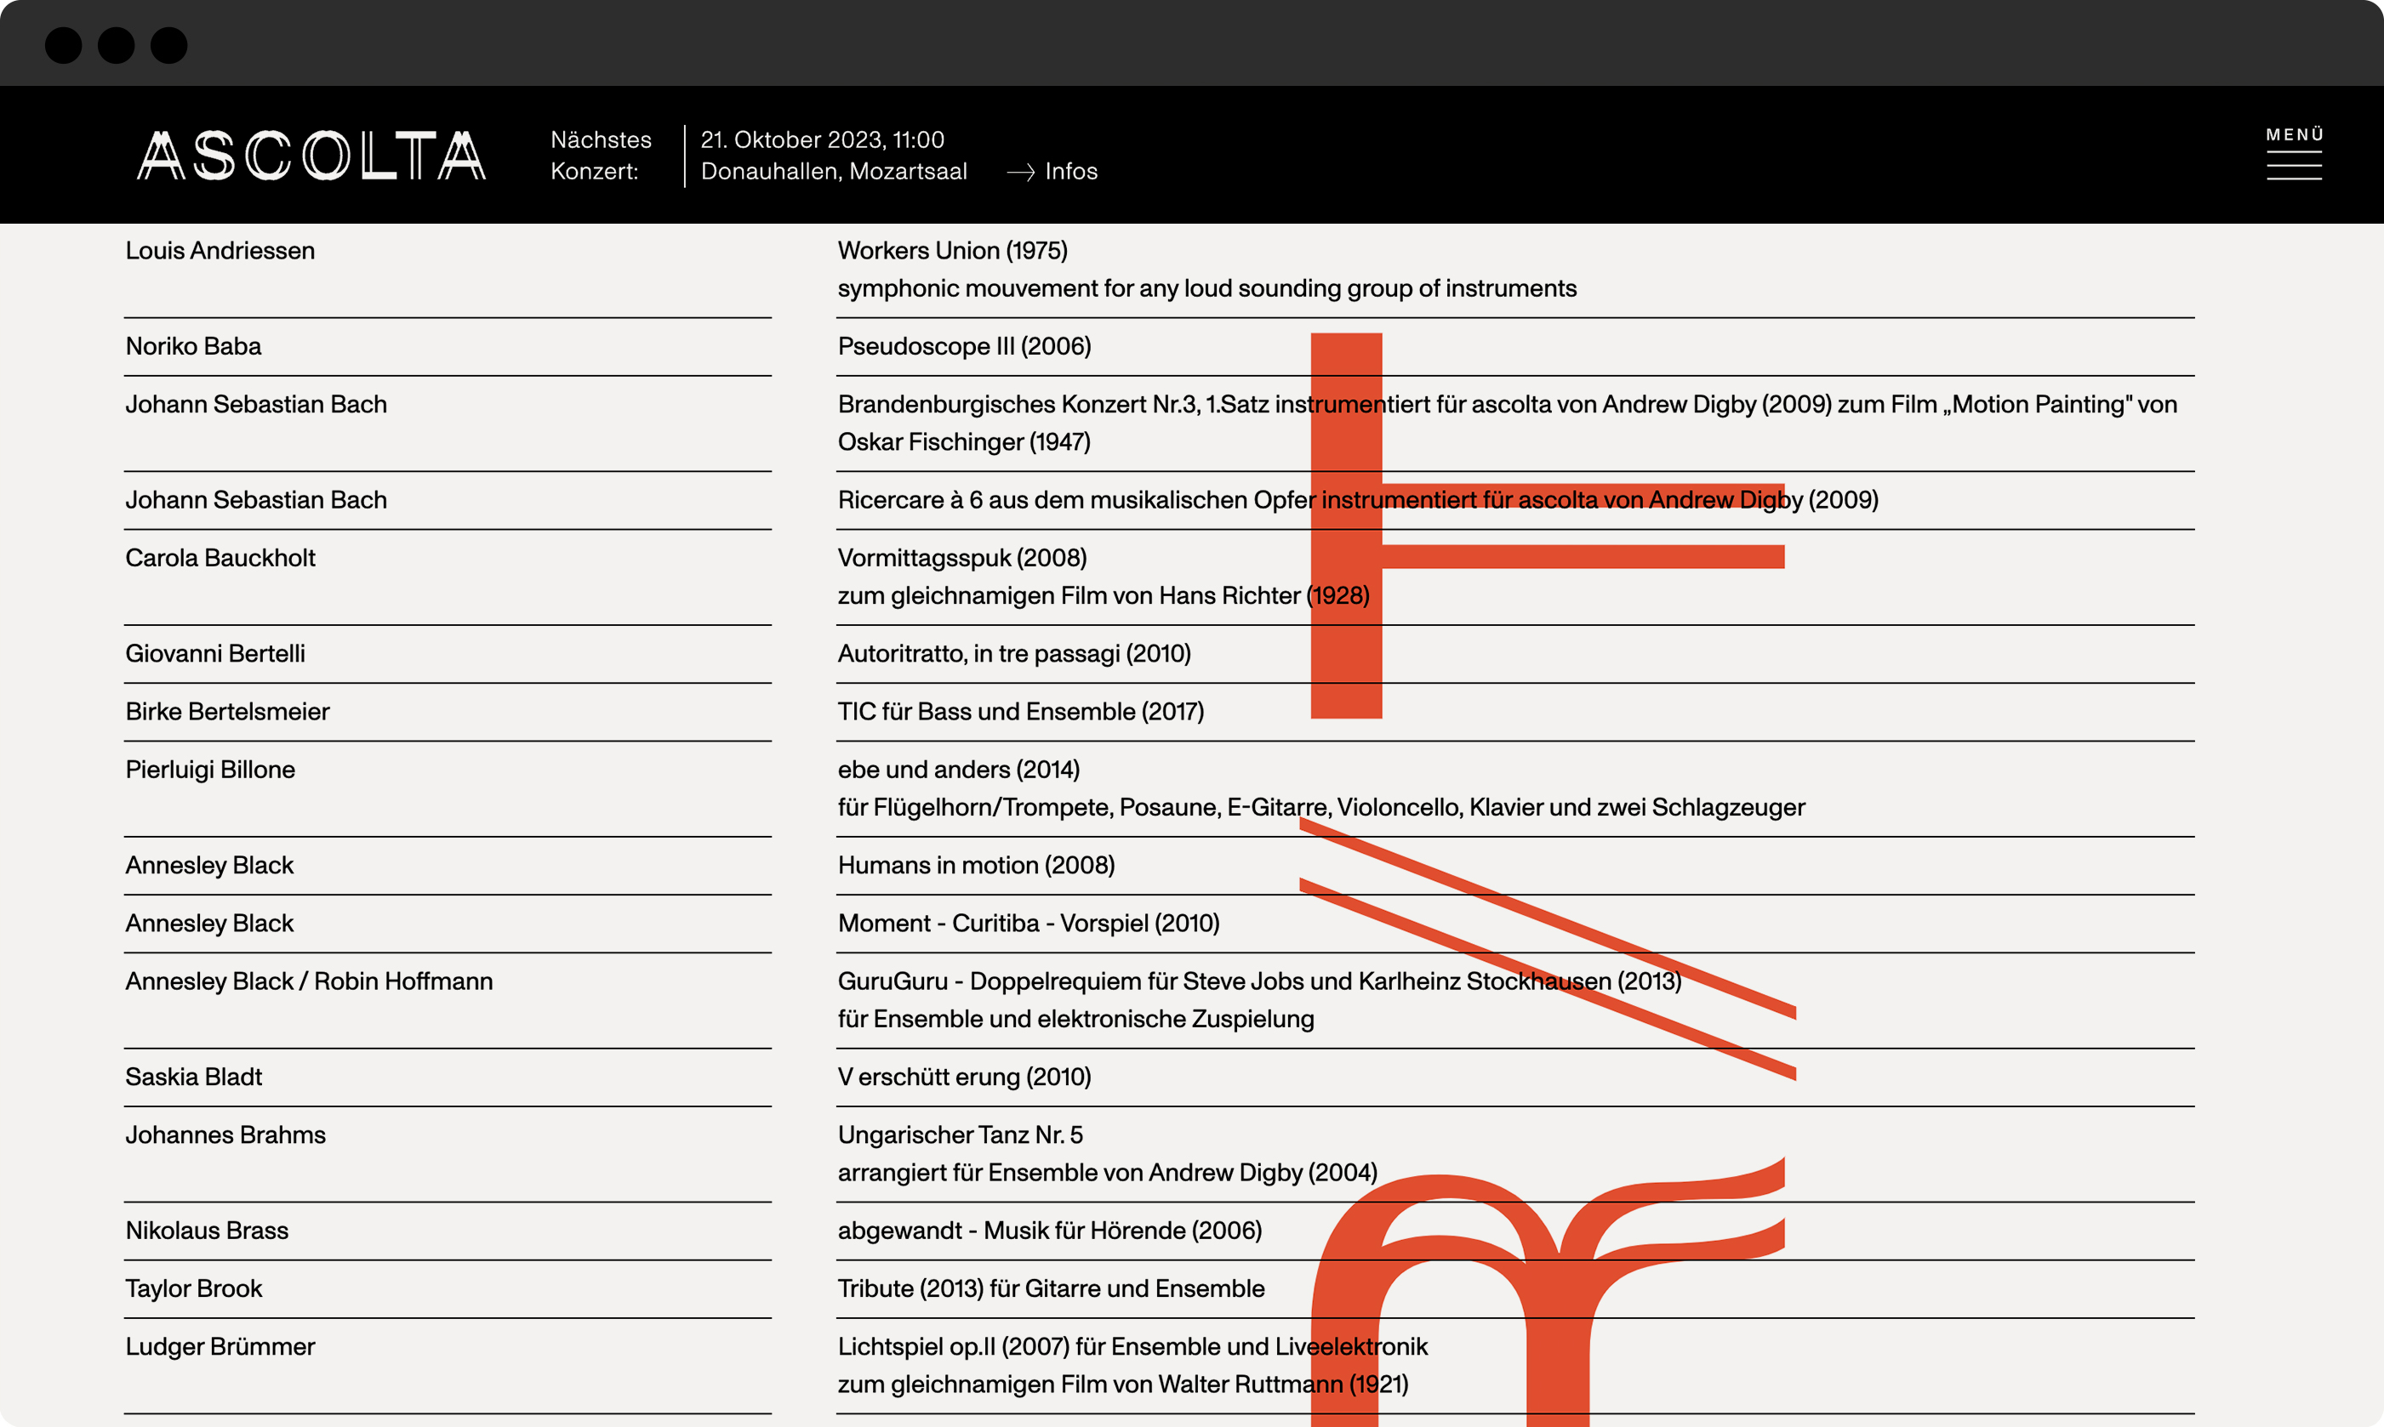Select Carola Bauckholt row
Viewport: 2384px width, 1427px height.
coord(220,558)
